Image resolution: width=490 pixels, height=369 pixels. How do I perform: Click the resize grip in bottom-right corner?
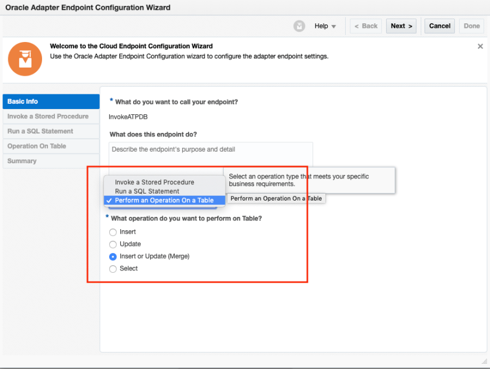[x=484, y=363]
